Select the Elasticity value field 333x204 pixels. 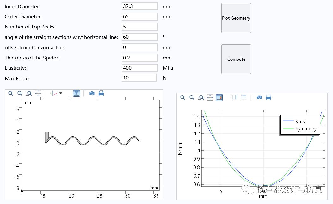coord(139,68)
